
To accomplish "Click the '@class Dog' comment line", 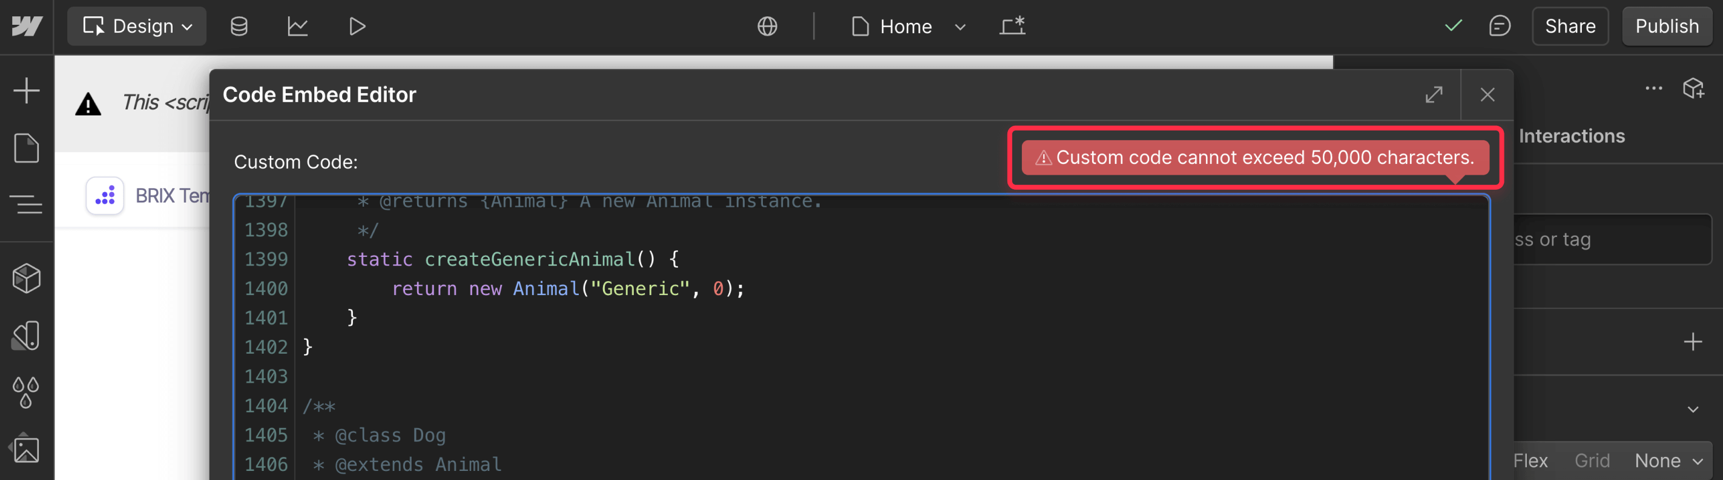I will click(379, 435).
